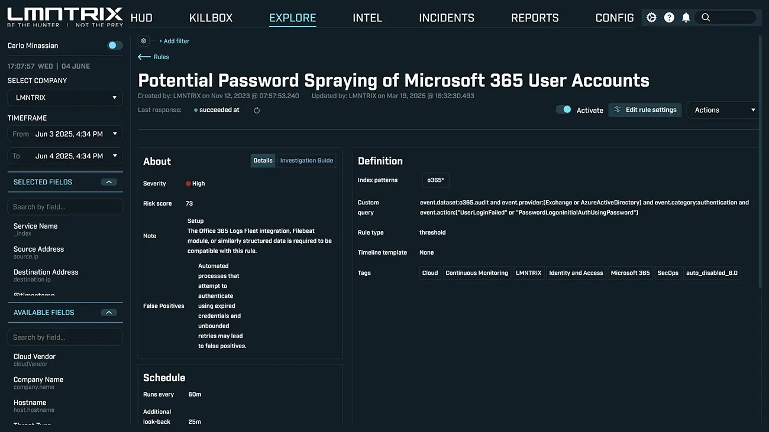The image size is (769, 432).
Task: Switch to the Details tab in About
Action: [263, 161]
